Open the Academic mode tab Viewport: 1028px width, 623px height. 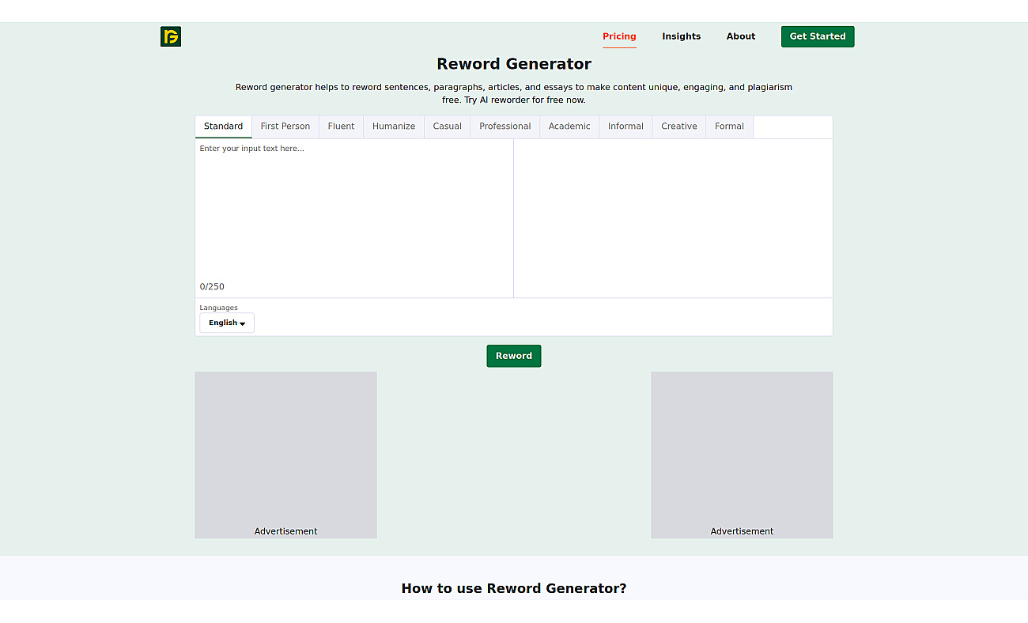coord(569,126)
